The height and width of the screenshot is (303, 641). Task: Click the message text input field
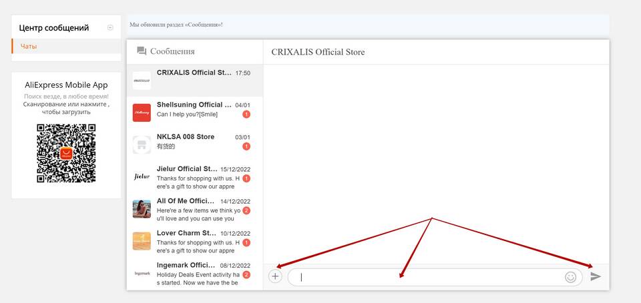435,277
